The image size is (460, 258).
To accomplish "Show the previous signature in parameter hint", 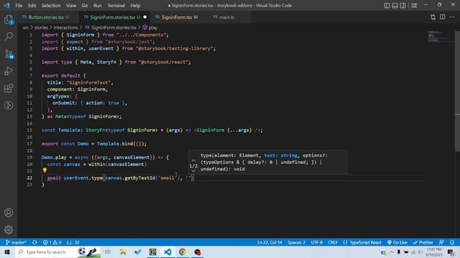I will point(193,161).
